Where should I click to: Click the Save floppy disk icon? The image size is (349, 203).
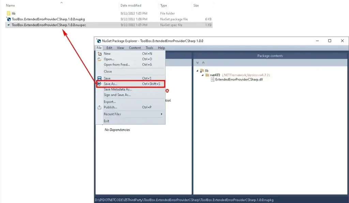(100, 78)
